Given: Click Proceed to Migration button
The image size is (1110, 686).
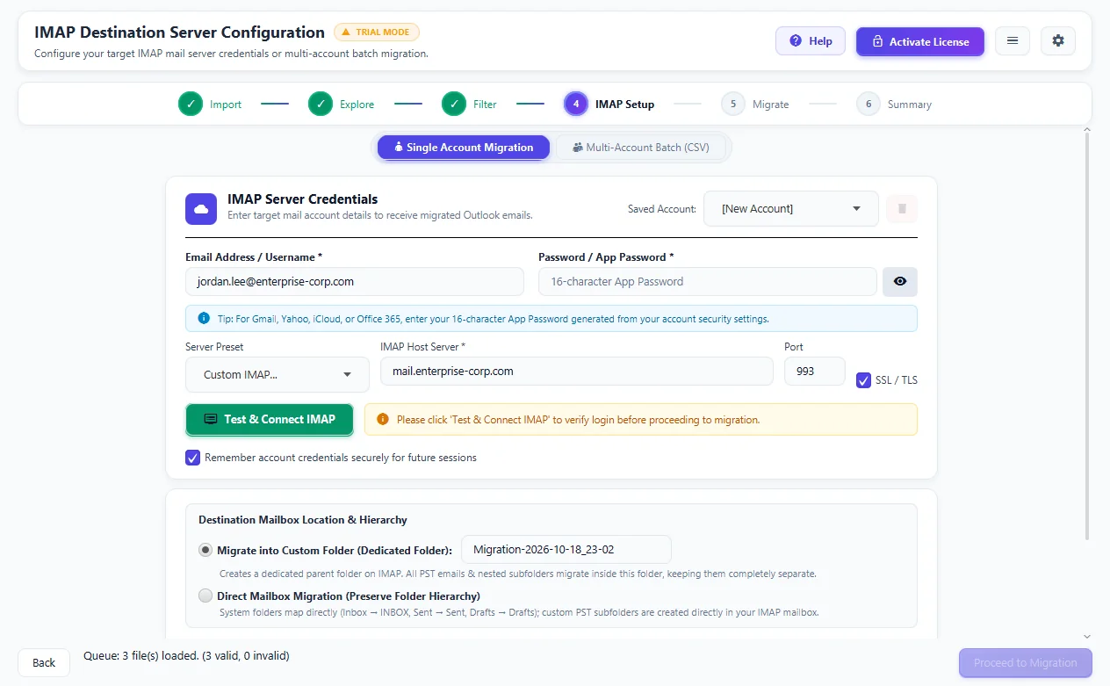Looking at the screenshot, I should tap(1026, 662).
